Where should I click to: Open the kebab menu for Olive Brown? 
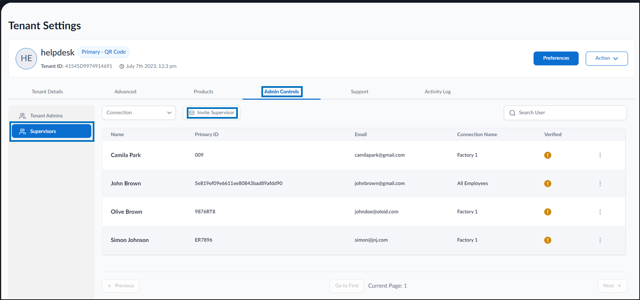pyautogui.click(x=600, y=212)
